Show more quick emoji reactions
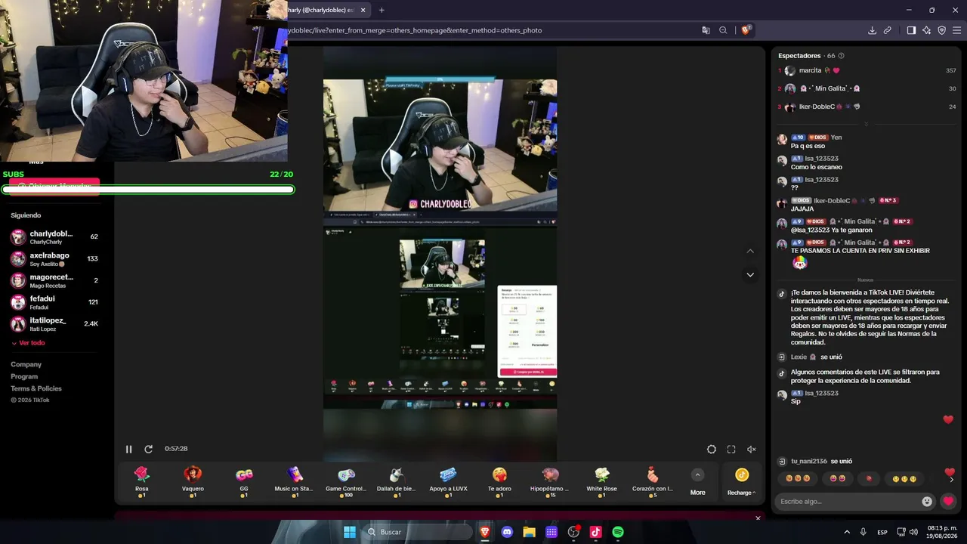This screenshot has width=967, height=544. coord(951,479)
